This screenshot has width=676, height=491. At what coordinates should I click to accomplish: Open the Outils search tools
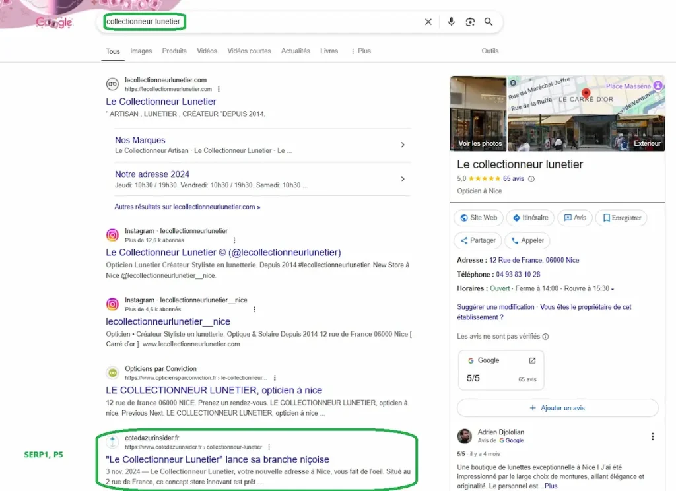click(490, 51)
